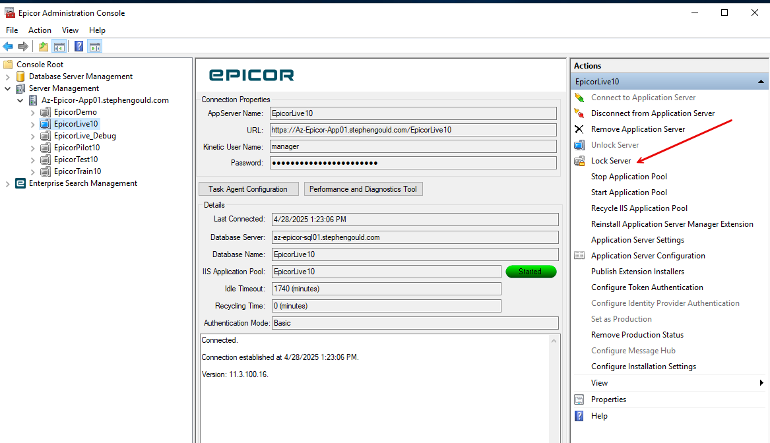Click the Task Agent Configuration button
The image size is (770, 443).
249,189
